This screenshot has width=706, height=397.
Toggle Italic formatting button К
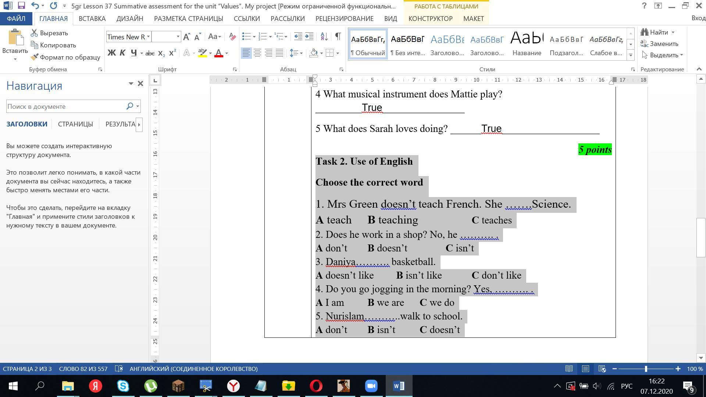pyautogui.click(x=122, y=53)
